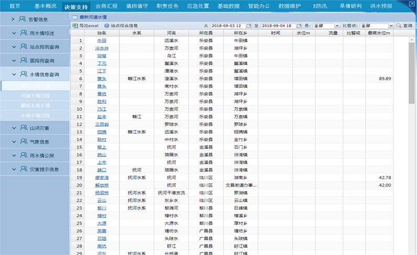The width and height of the screenshot is (417, 255).
Task: Toggle the chevron for 面降雨查询
Action: 14,61
